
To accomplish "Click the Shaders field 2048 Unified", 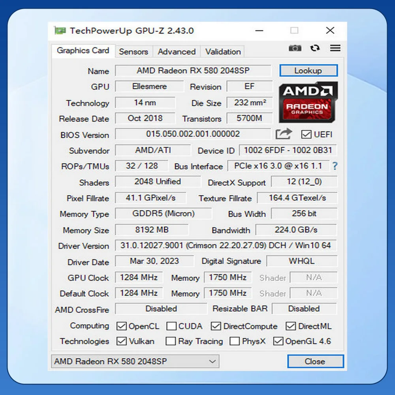I will click(158, 182).
